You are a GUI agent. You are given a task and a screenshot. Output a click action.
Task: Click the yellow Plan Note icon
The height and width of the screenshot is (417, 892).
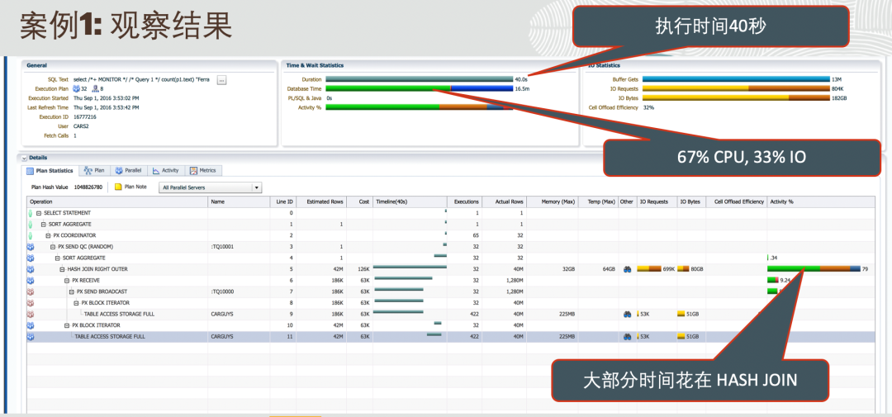(118, 187)
